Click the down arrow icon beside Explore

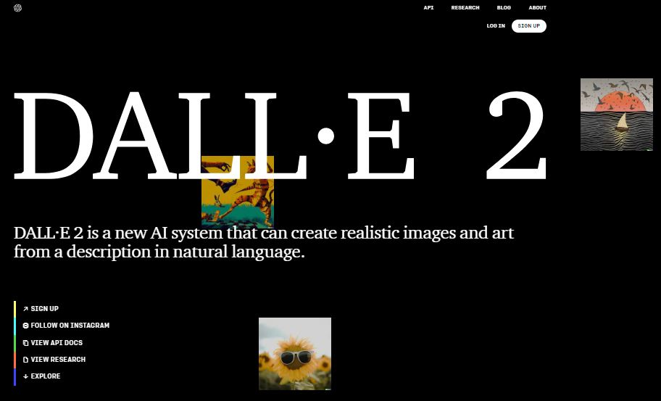(x=25, y=376)
